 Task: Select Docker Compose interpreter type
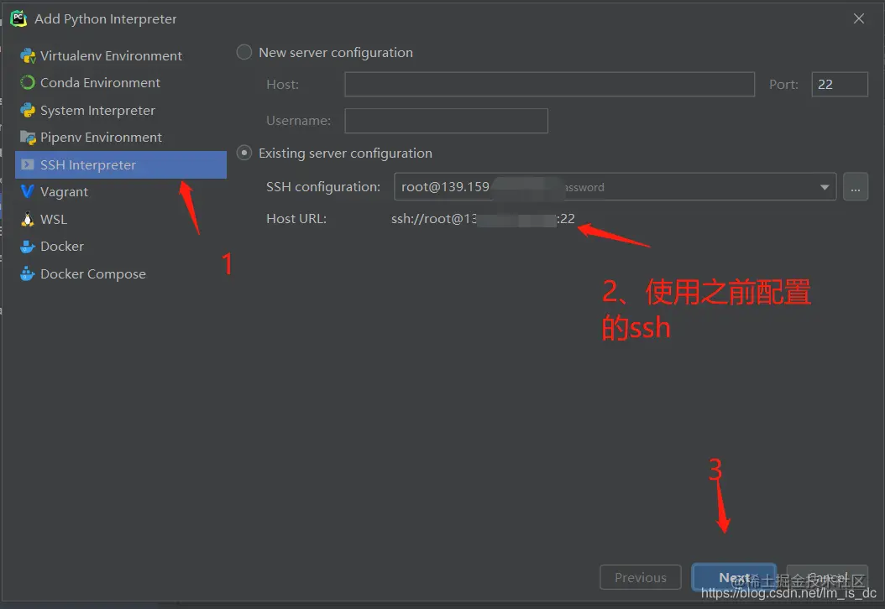coord(121,274)
